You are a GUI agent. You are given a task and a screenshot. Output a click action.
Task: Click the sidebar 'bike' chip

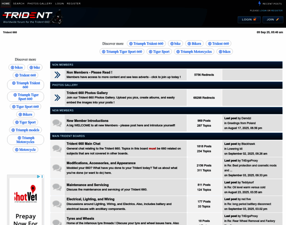[x=35, y=67]
